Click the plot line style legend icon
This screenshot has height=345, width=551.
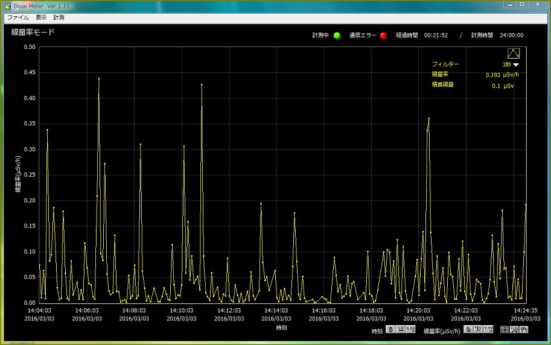(x=514, y=53)
